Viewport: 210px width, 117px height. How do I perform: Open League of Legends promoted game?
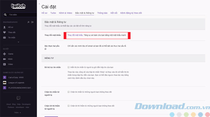pos(16,83)
